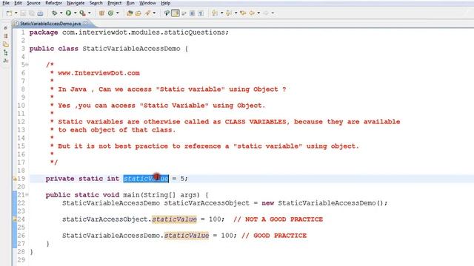Click the warning marker on line 19

click(x=15, y=179)
